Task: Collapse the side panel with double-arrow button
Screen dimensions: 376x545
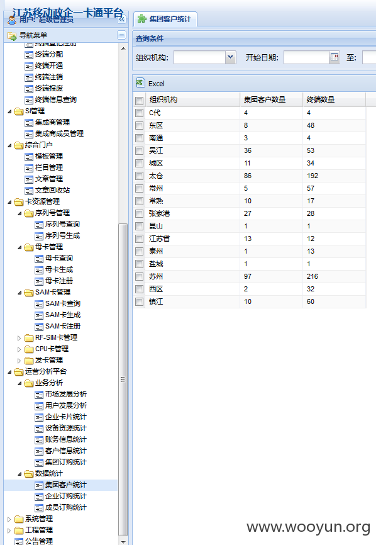Action: coord(121,20)
